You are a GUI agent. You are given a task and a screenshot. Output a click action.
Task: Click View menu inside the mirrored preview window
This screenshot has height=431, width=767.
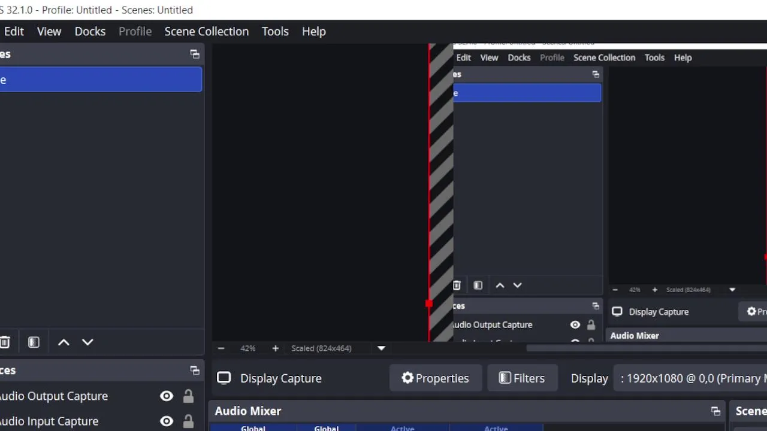(x=489, y=57)
